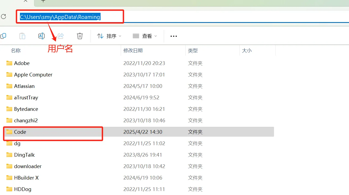Open the HBuilder X folder
Image resolution: width=349 pixels, height=195 pixels.
27,178
